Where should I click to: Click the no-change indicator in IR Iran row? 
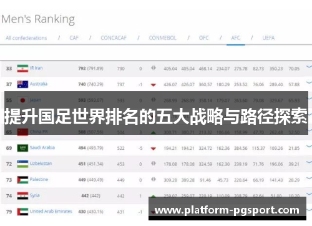[154, 68]
